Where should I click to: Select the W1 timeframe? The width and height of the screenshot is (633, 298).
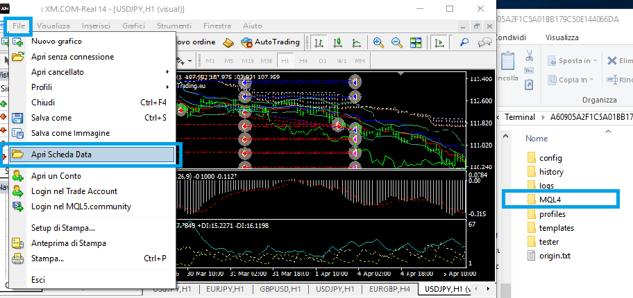click(x=342, y=61)
